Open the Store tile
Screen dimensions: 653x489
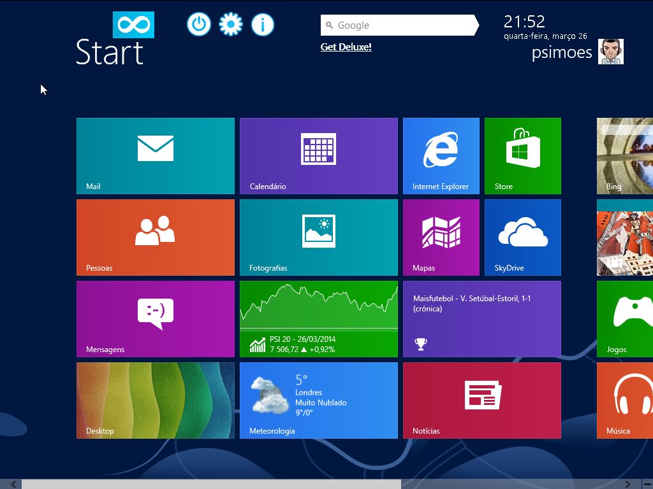[x=523, y=156]
